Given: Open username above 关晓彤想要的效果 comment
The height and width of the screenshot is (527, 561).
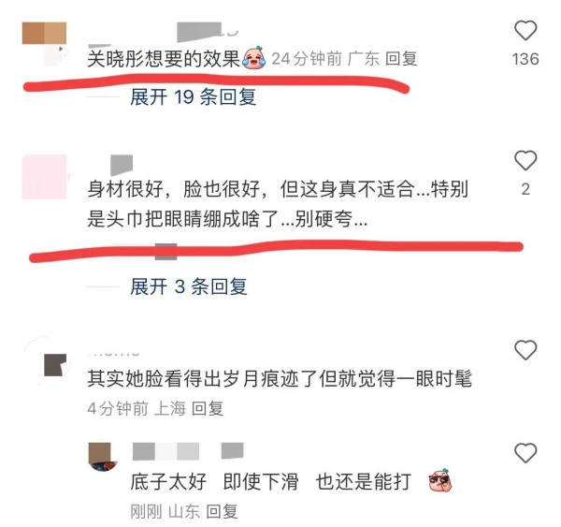Looking at the screenshot, I should (208, 32).
